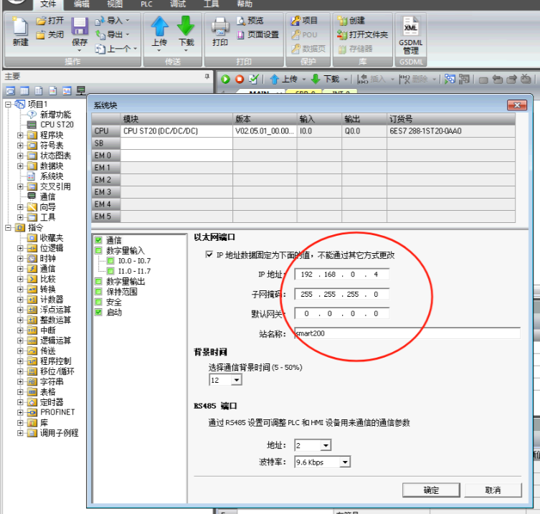Expand 定时器 instruction folder

(20, 402)
